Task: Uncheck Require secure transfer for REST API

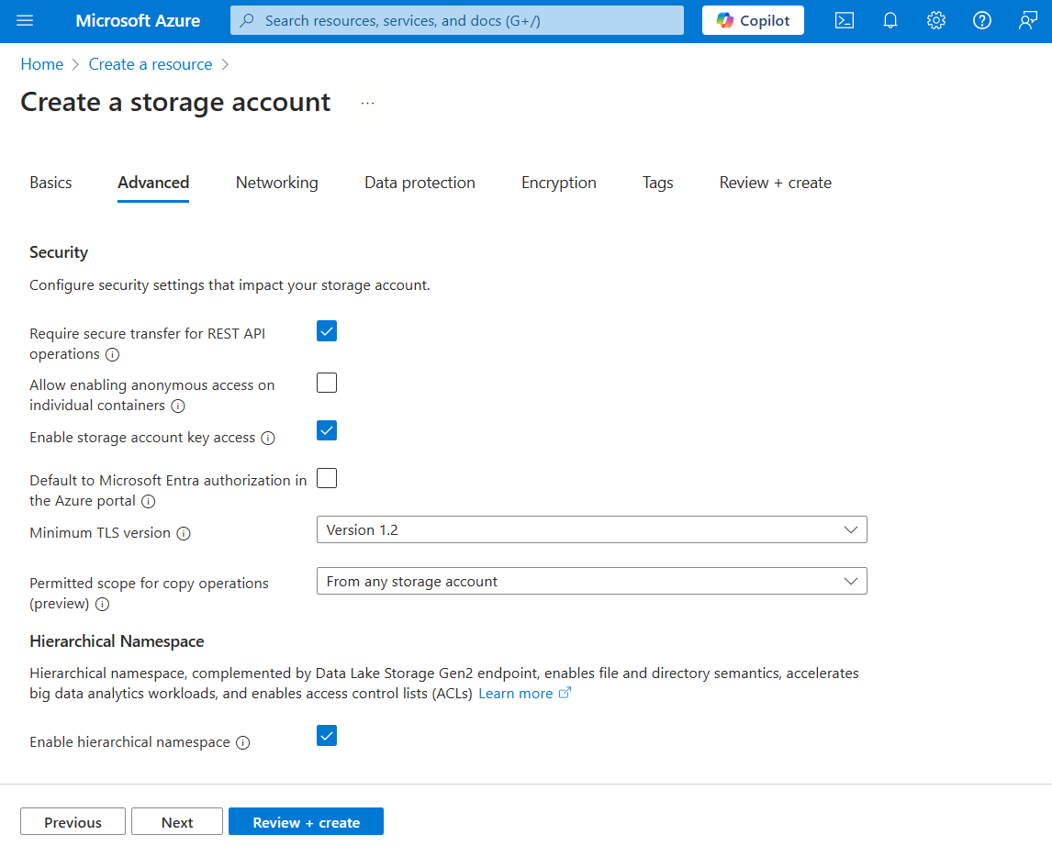Action: [327, 331]
